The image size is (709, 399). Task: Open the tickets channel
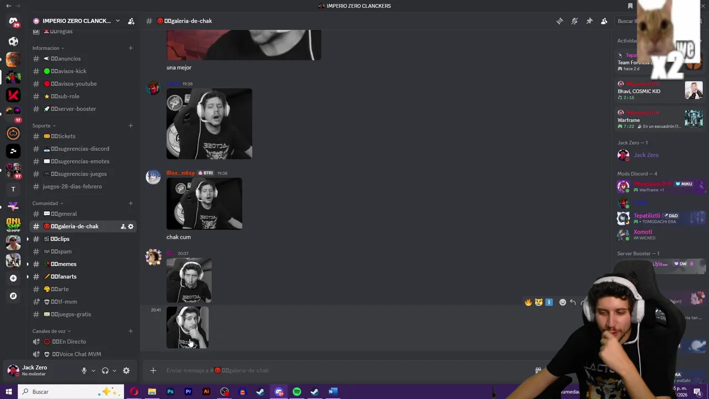83,136
